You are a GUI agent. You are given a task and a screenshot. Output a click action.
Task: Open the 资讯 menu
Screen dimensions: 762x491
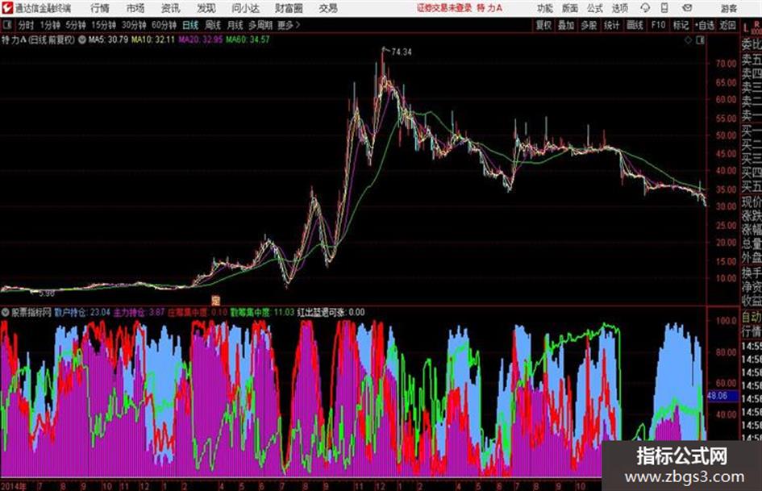[x=171, y=8]
